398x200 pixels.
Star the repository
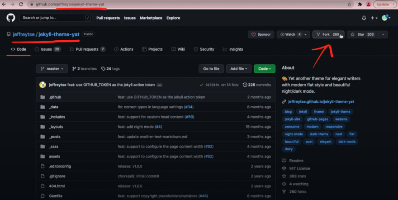[363, 34]
